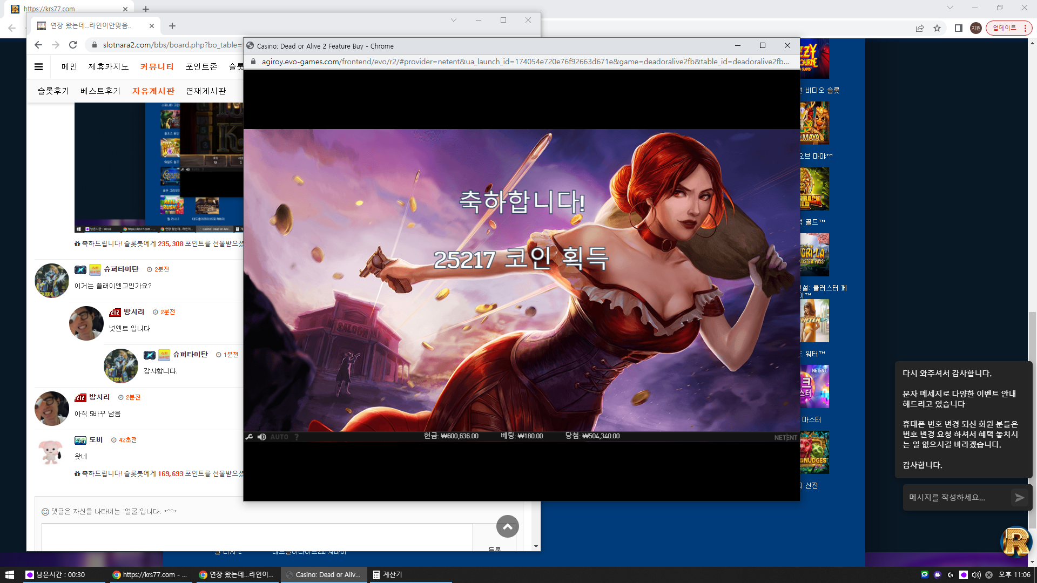This screenshot has width=1037, height=583.
Task: Click krs77 page vertical scrollbar thumb
Action: (1032, 419)
